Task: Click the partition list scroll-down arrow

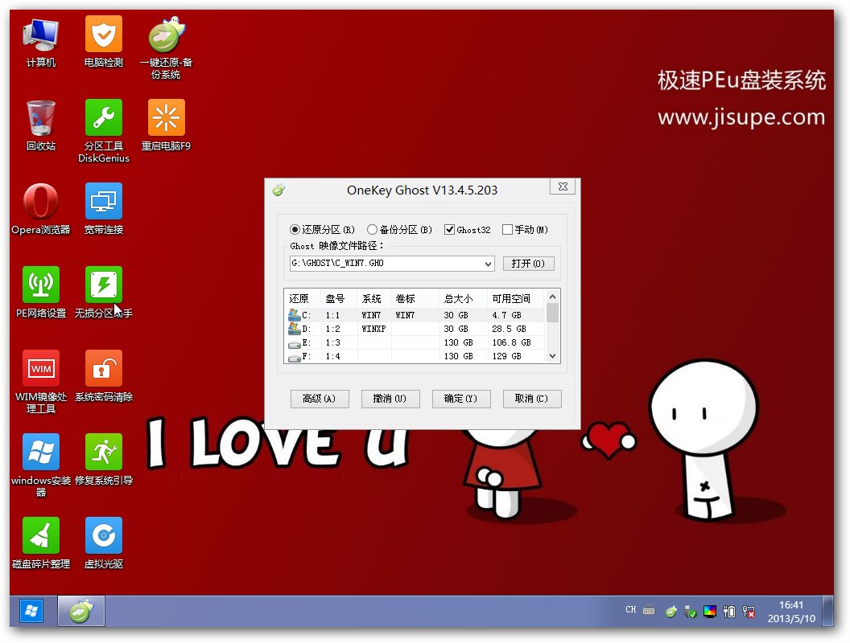Action: (552, 356)
